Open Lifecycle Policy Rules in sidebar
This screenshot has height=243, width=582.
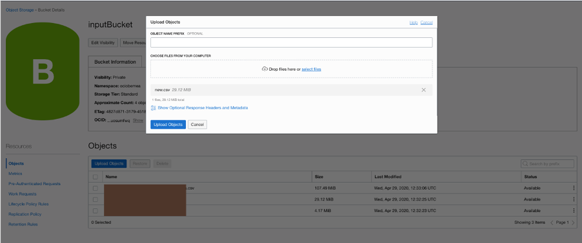point(28,204)
